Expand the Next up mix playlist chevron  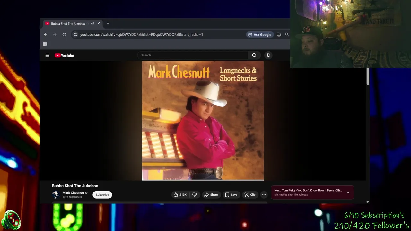[x=348, y=193]
